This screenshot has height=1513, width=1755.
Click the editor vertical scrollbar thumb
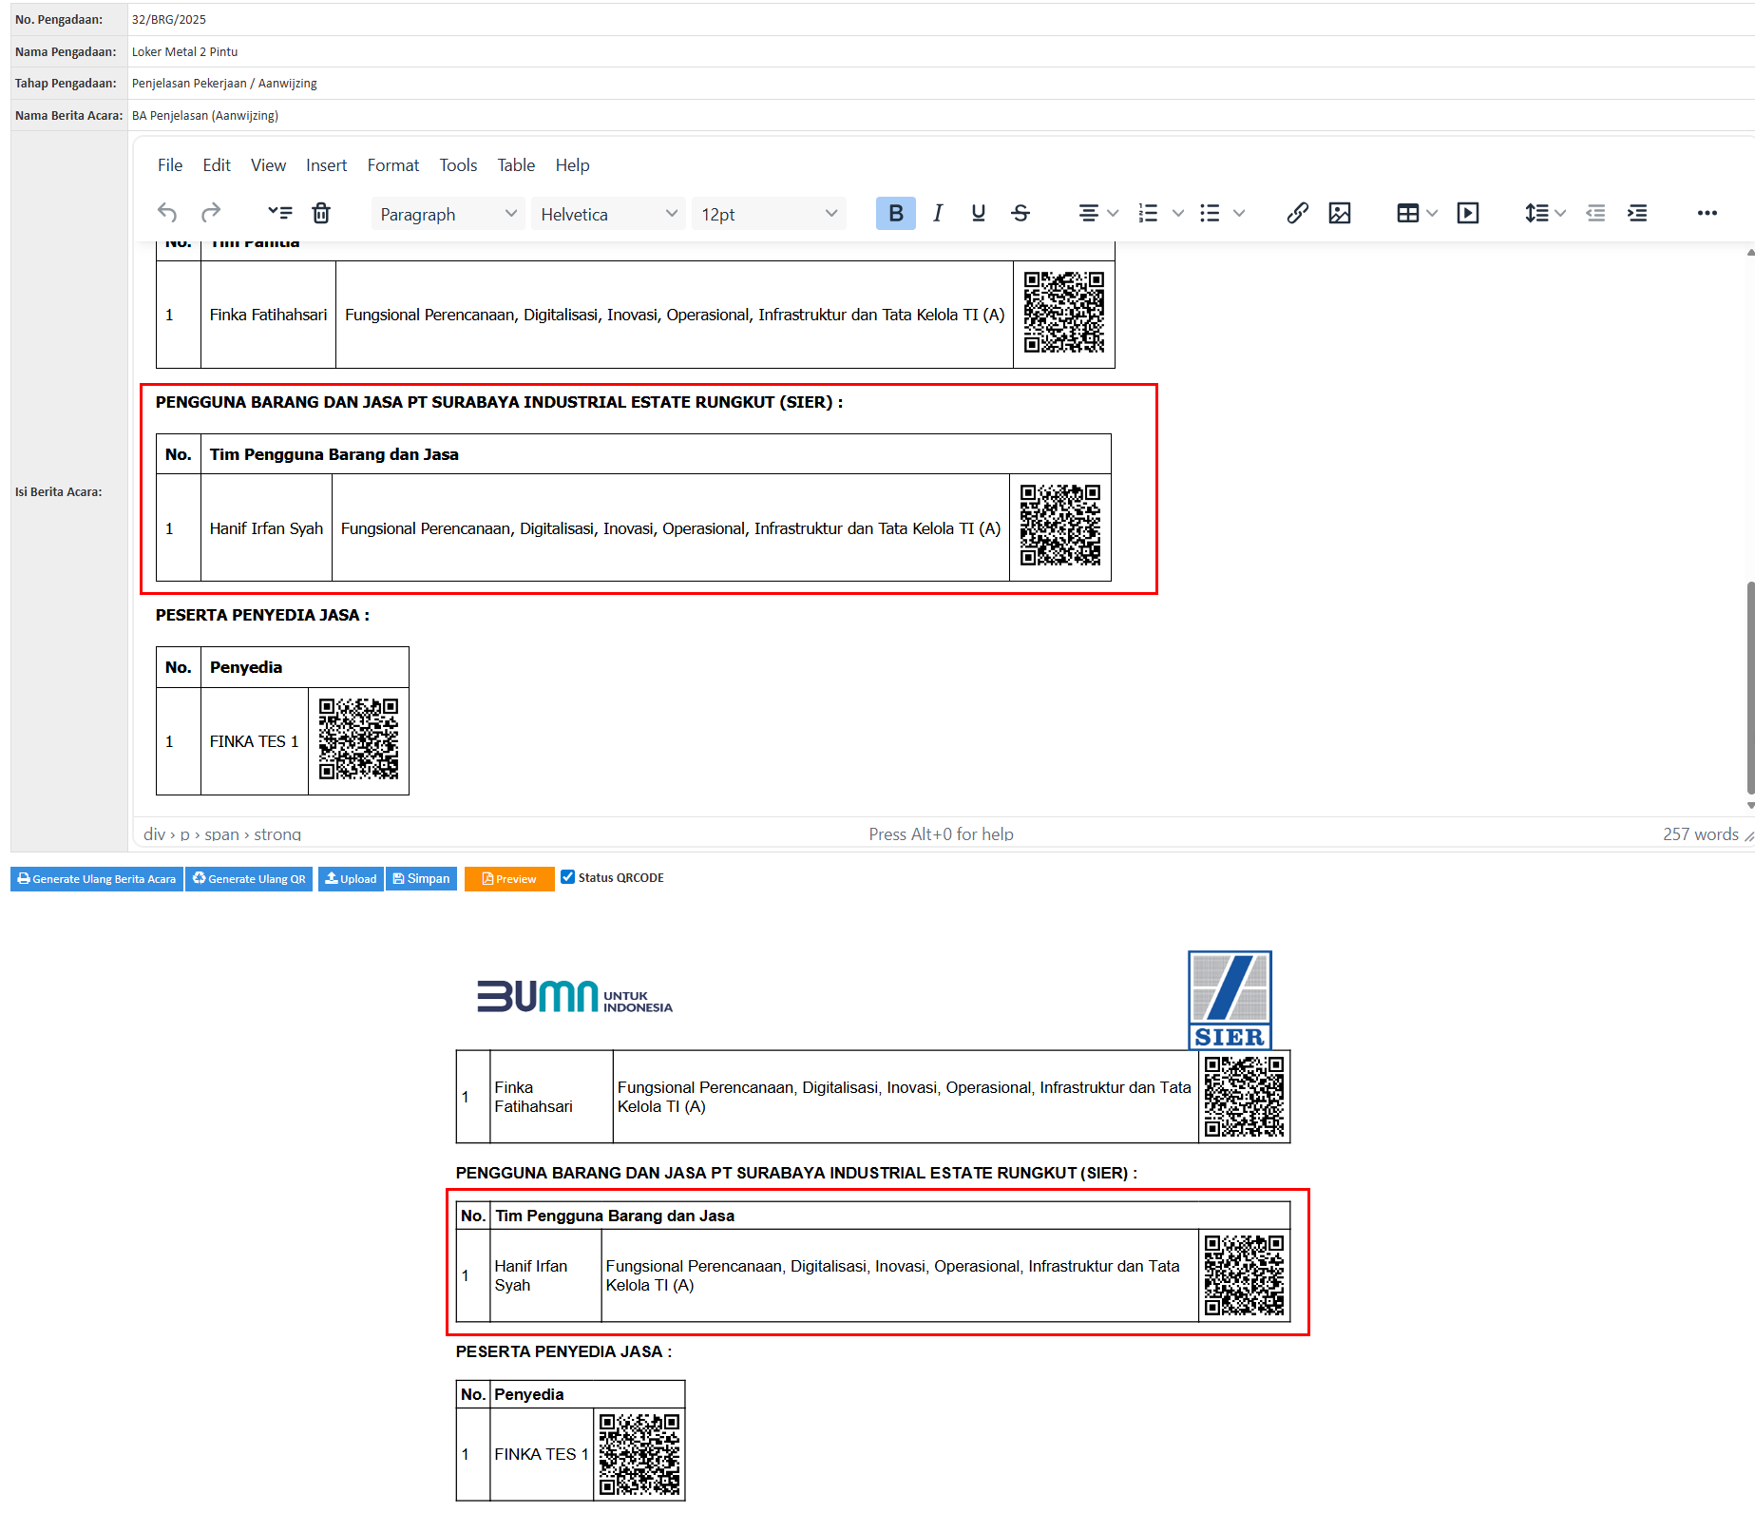tap(1750, 687)
